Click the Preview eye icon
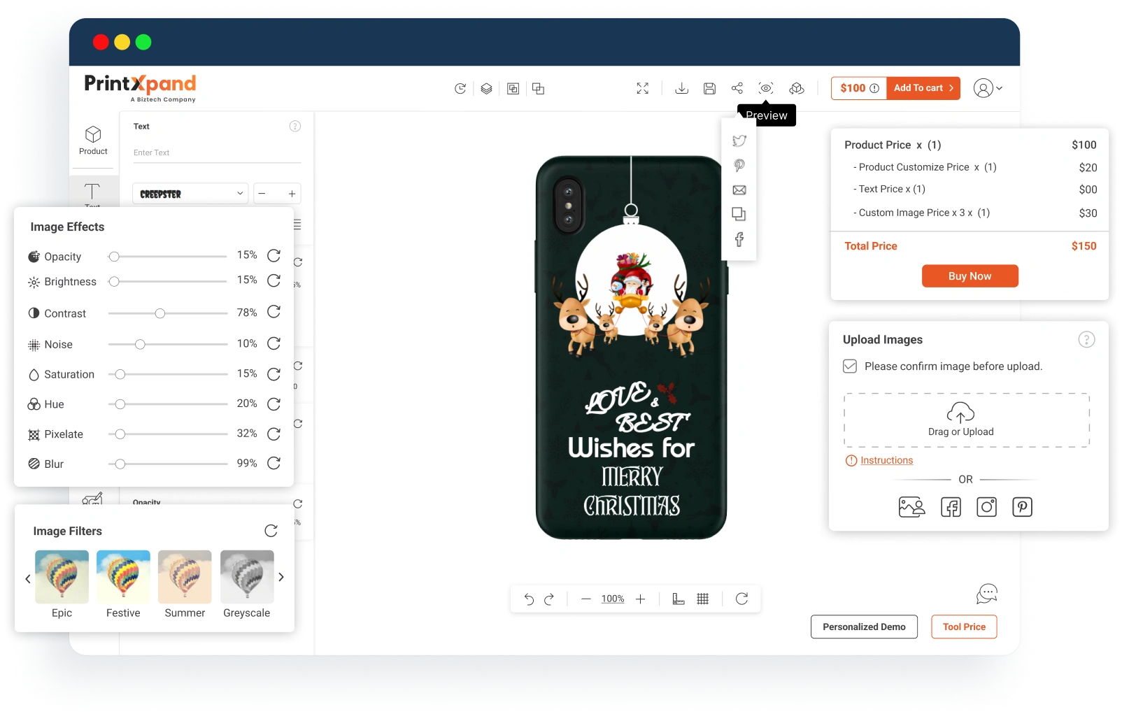1122x714 pixels. pos(766,88)
